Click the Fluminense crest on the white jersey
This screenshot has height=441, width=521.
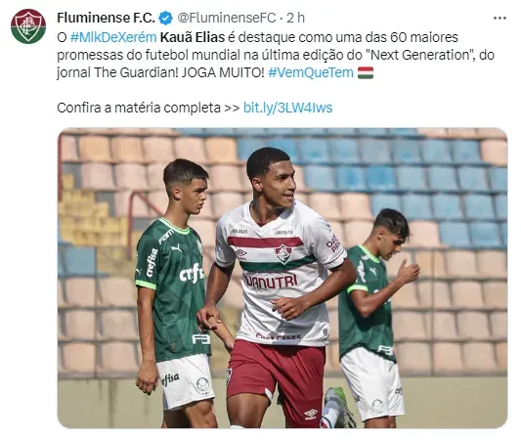(x=283, y=254)
